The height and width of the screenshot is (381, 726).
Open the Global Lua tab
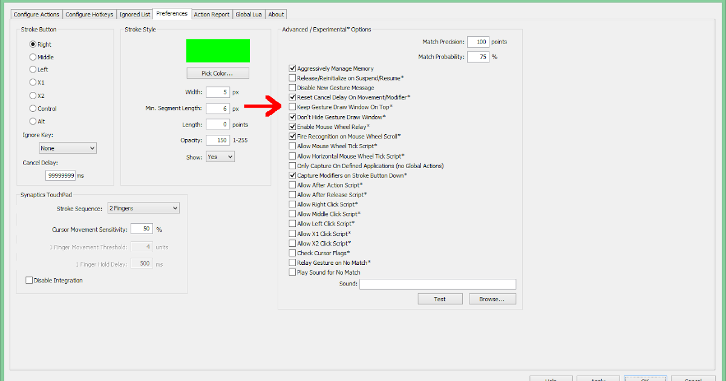[x=249, y=14]
